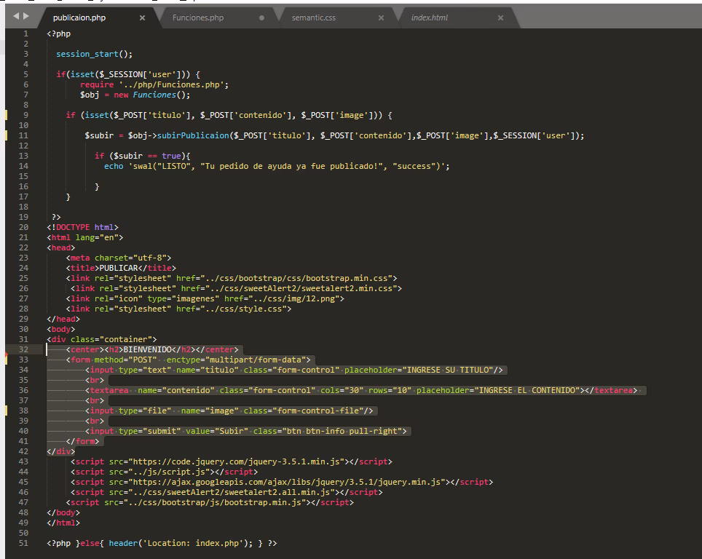Click the header Location index.php line
The height and width of the screenshot is (559, 702).
click(162, 543)
